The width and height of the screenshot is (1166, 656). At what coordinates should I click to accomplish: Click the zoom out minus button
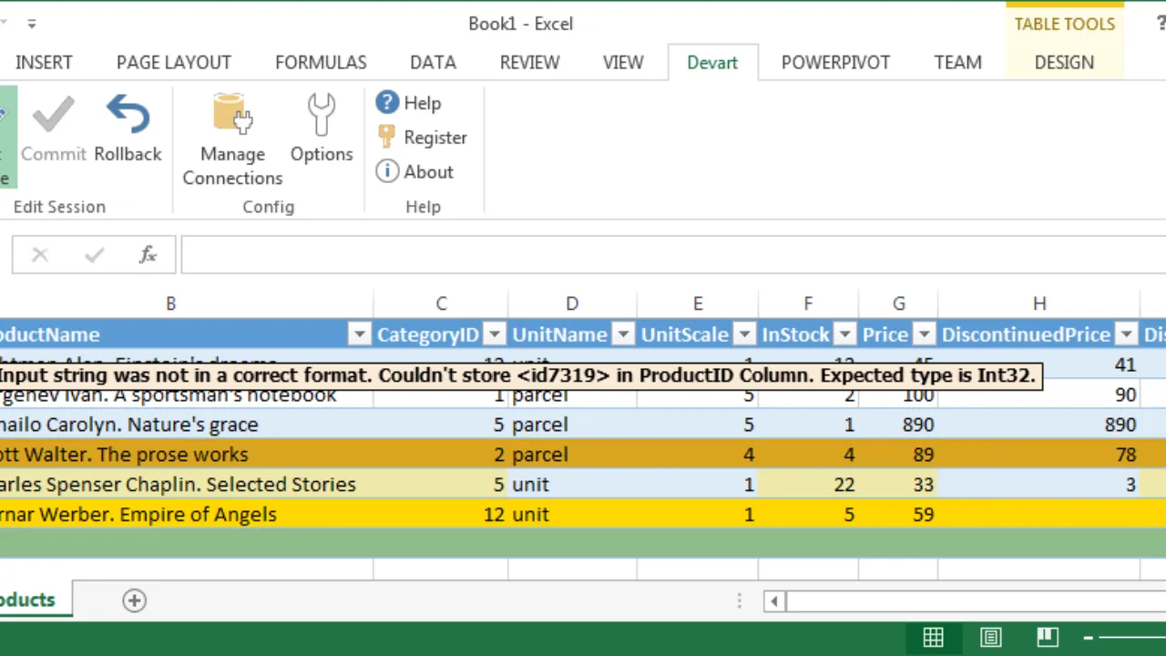tap(1088, 637)
